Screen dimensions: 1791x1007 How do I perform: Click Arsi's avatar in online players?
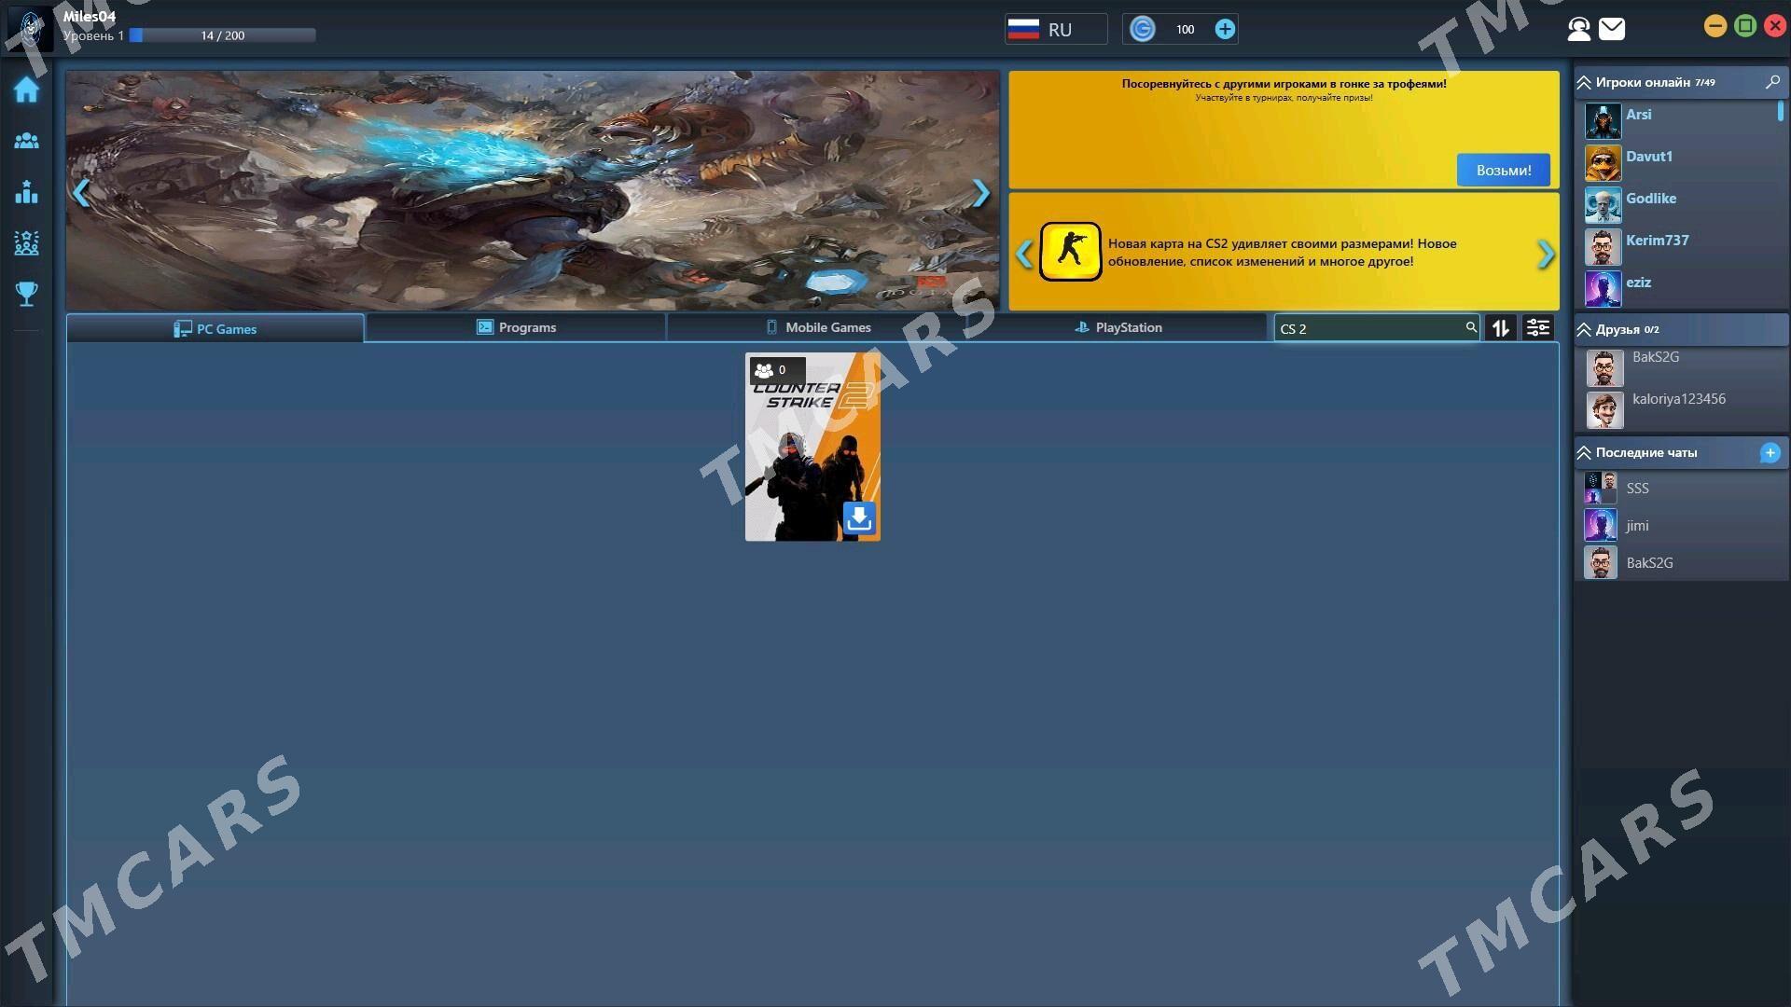(x=1603, y=121)
